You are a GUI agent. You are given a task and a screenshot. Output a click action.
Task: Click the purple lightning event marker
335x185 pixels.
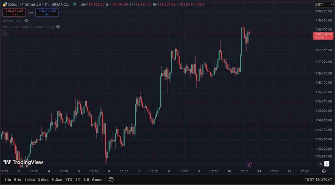249,164
